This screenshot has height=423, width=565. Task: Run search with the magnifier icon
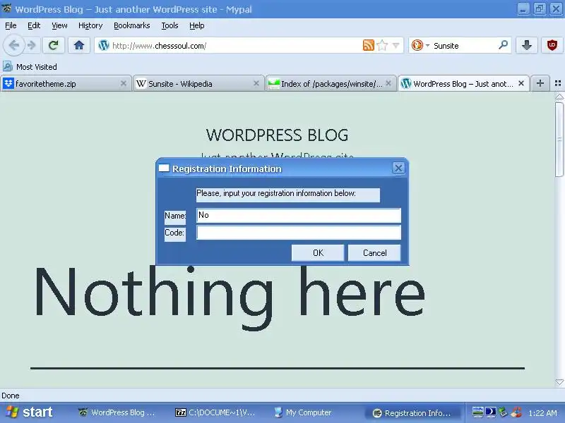pyautogui.click(x=503, y=45)
